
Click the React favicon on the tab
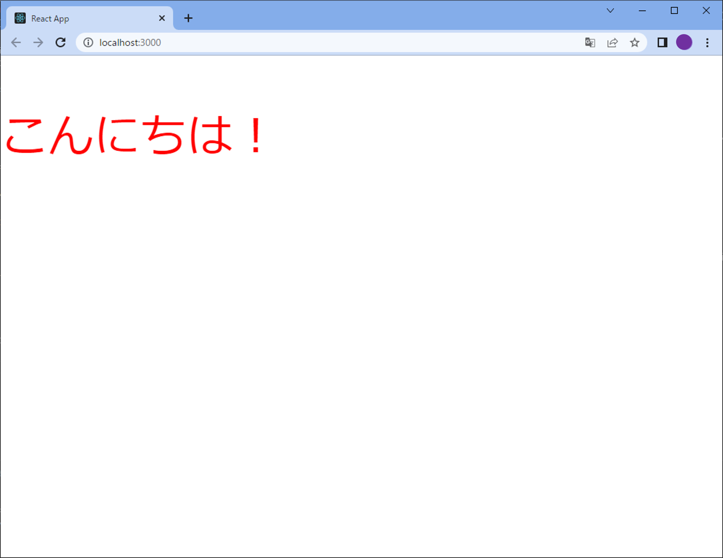click(20, 18)
